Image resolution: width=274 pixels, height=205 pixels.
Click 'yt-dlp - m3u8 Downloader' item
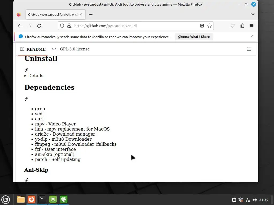coord(63,139)
